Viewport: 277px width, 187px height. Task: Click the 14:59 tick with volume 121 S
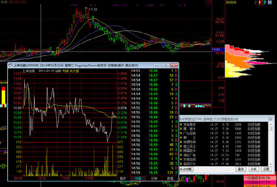coord(155,173)
